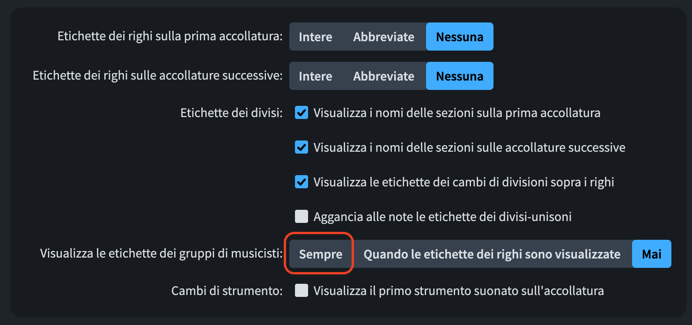The height and width of the screenshot is (325, 692).
Task: Click the 'Etichette dei divisi:' row label
Action: pos(231,113)
